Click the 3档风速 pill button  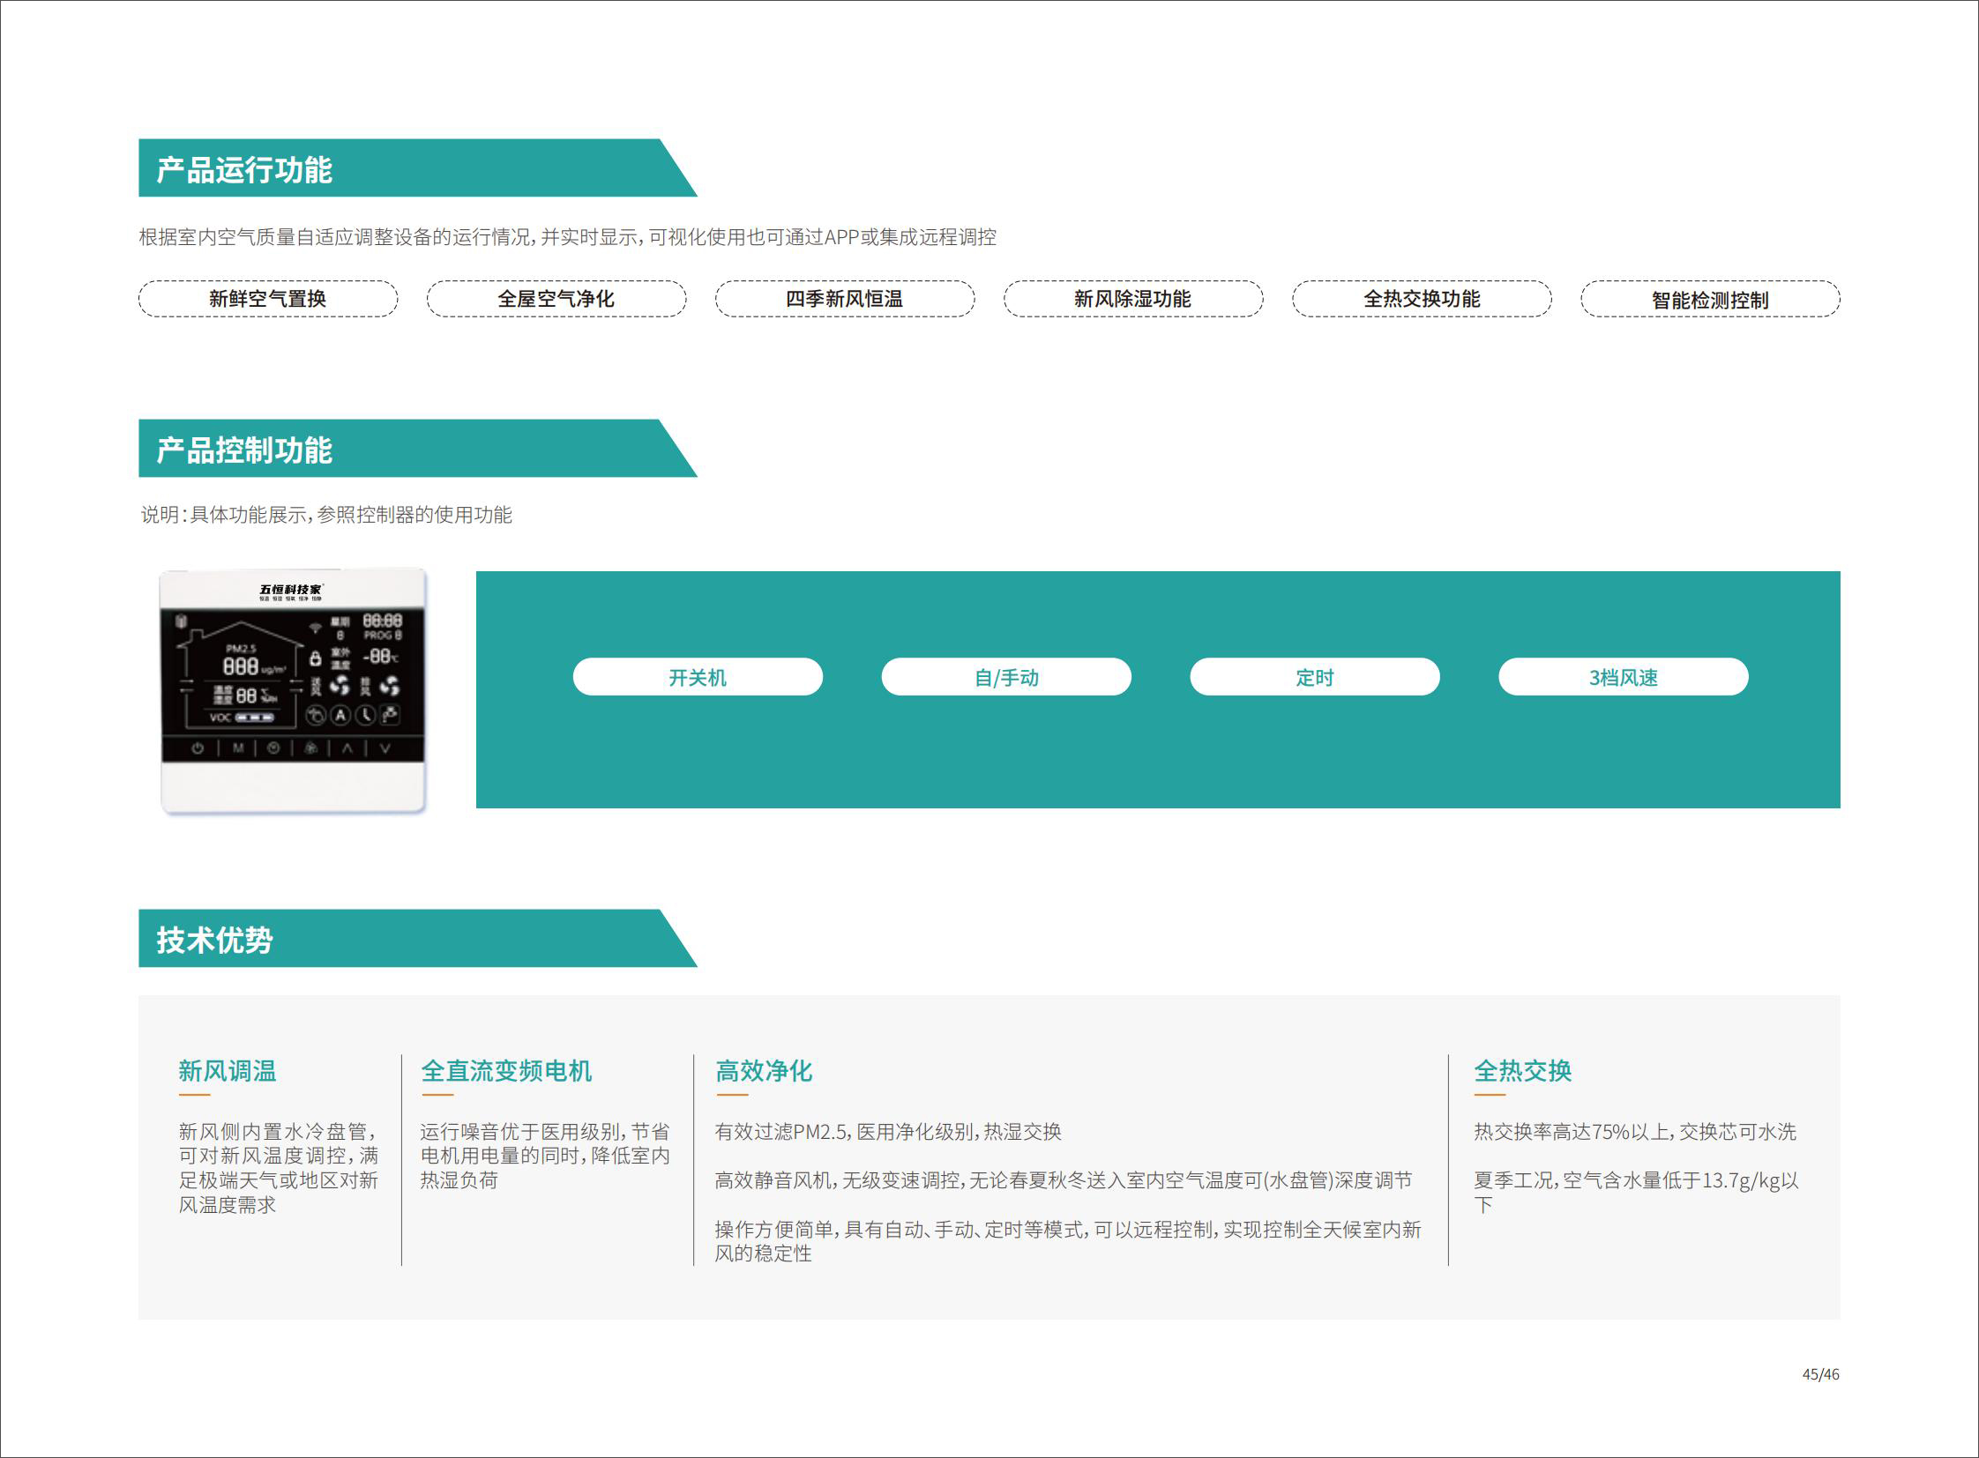tap(1623, 677)
